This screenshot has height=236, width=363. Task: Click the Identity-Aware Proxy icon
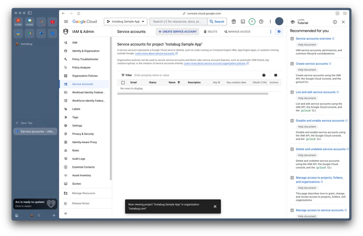click(66, 142)
